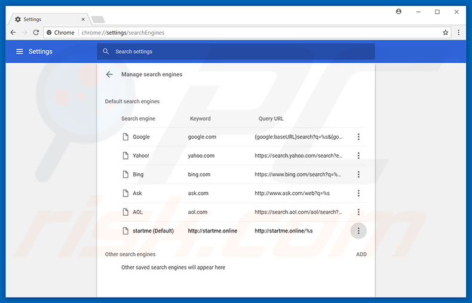Click the AOL row page icon
The image size is (472, 303).
(x=125, y=212)
